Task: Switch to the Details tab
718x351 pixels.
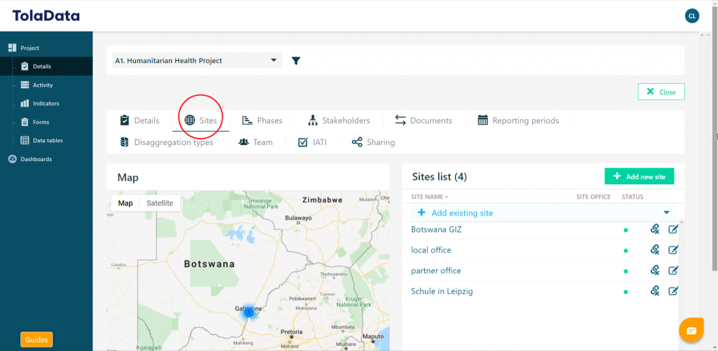Action: coord(140,121)
